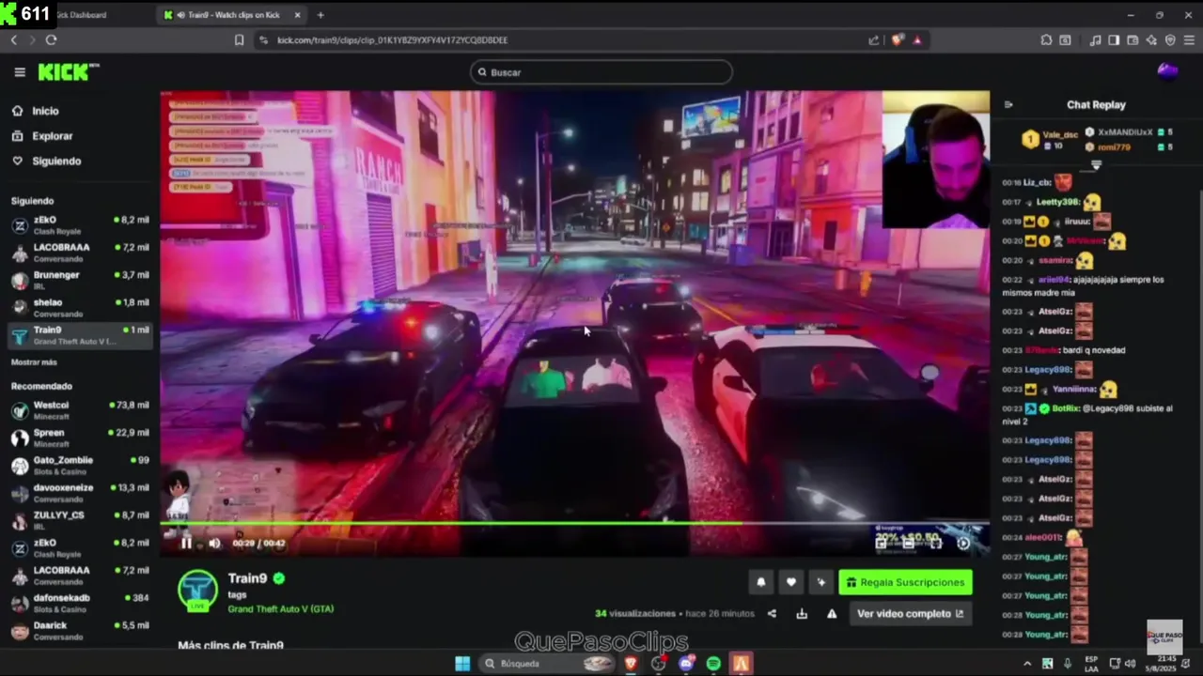The width and height of the screenshot is (1203, 676).
Task: Open the browser main menu
Action: point(1189,40)
